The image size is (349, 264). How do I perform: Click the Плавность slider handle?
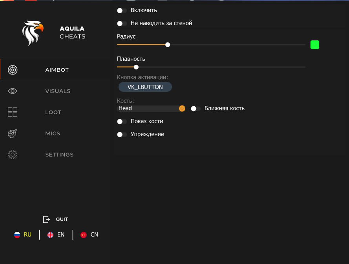136,67
